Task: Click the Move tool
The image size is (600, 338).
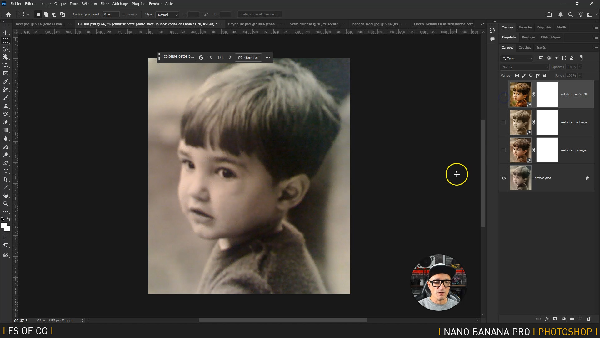Action: [6, 33]
